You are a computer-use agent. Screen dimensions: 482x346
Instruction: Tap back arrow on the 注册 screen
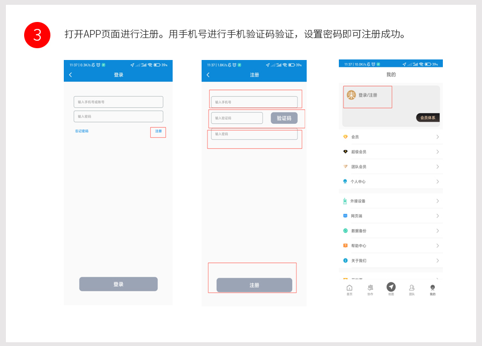(208, 74)
